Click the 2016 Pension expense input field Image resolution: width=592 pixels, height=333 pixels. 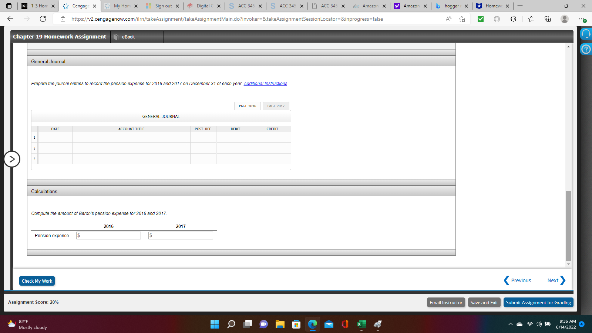click(x=108, y=235)
